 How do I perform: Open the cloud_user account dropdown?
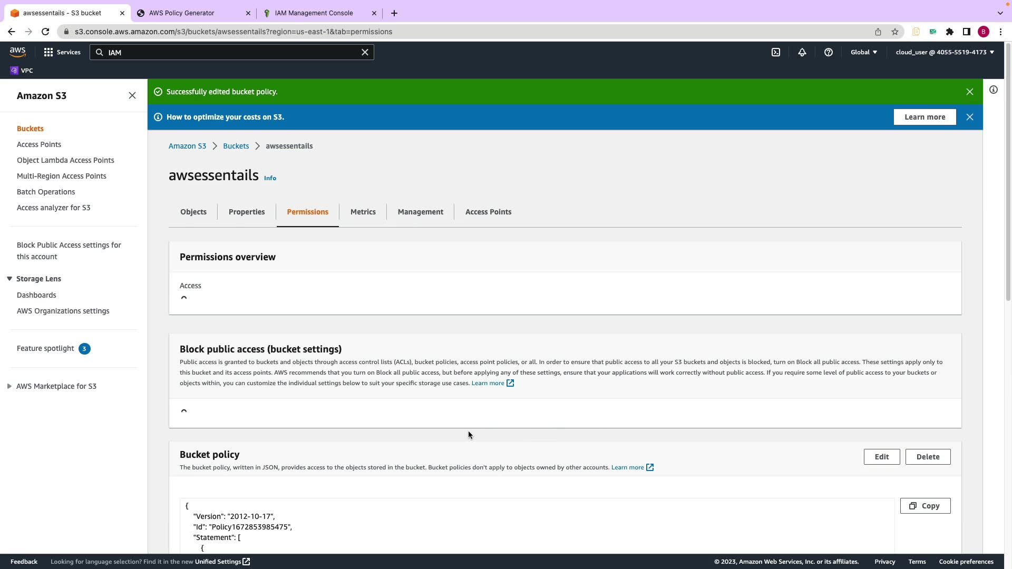click(x=945, y=52)
